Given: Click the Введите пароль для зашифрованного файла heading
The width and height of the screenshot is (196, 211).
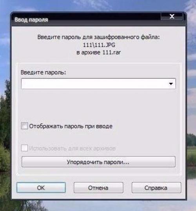Looking at the screenshot, I should 98,37.
